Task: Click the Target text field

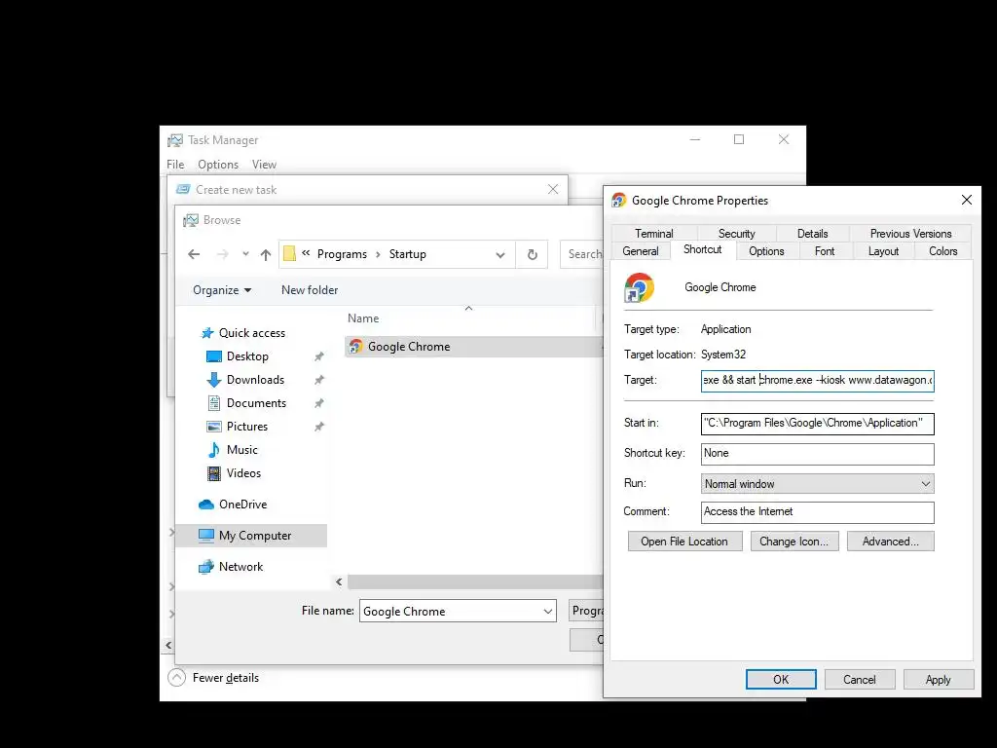Action: point(817,381)
